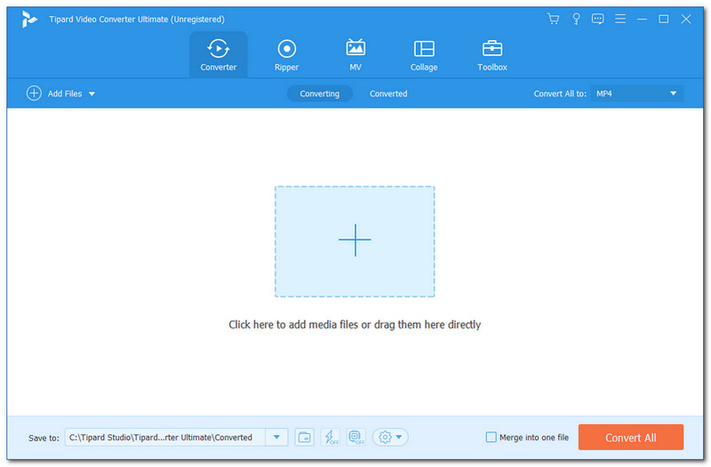Screen dimensions: 711x467
Task: Toggle the lightning high-speed conversion icon
Action: coord(330,438)
